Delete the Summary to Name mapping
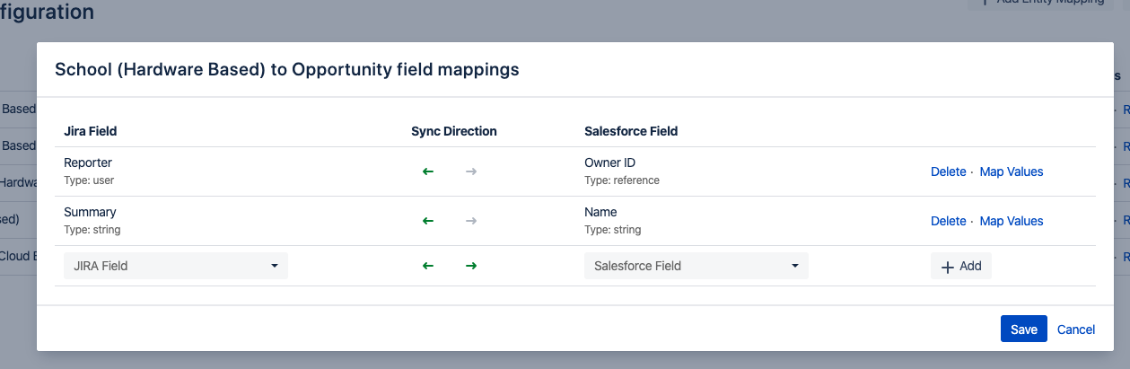 pyautogui.click(x=948, y=221)
